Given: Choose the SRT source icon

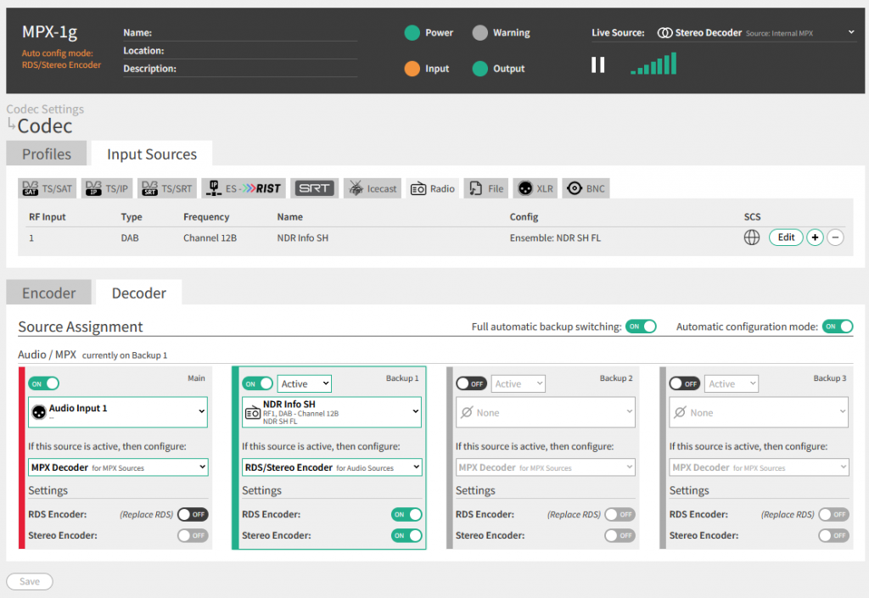Looking at the screenshot, I should pos(314,188).
